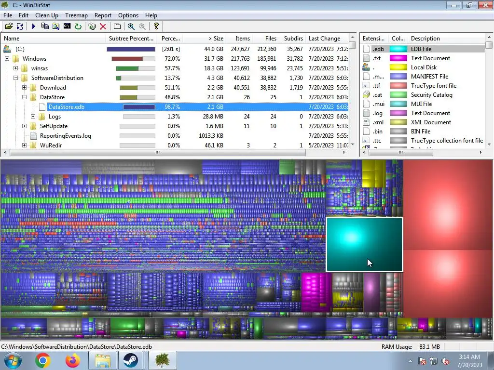Sort by the Size column header
Image resolution: width=494 pixels, height=370 pixels.
pos(204,39)
